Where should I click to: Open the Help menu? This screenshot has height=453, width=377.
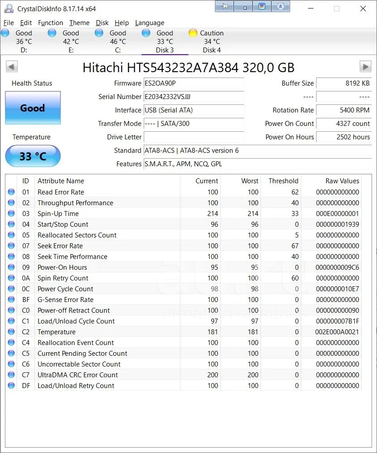pos(121,23)
